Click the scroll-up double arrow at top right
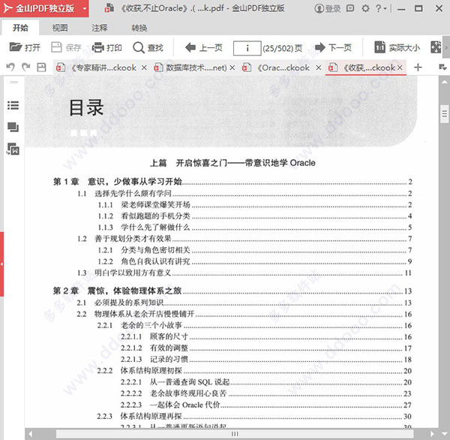450x440 pixels. point(445,83)
